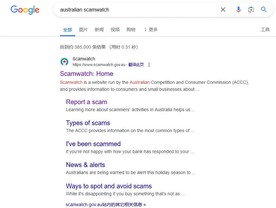Image resolution: width=276 pixels, height=208 pixels.
Task: Go to the 购物 shopping tab
Action: 131,30
